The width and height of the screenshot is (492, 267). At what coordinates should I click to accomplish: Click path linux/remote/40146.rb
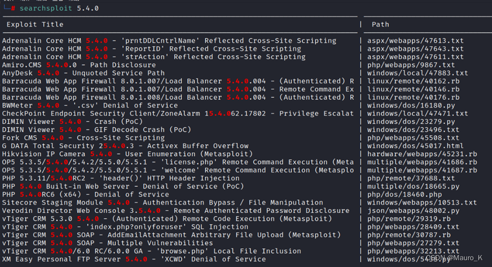(414, 90)
